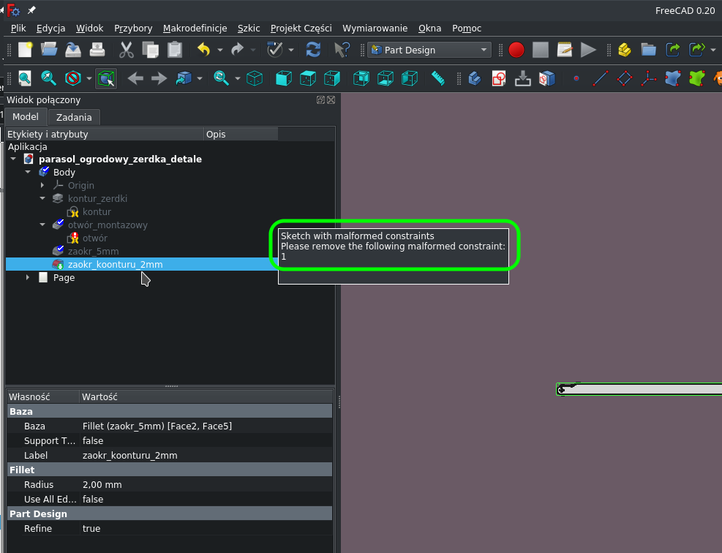The width and height of the screenshot is (722, 553).
Task: Start recording a macro
Action: pos(516,50)
